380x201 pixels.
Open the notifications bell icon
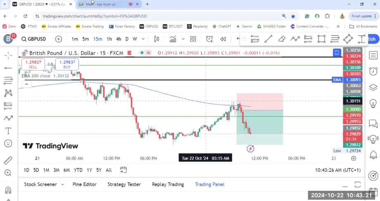pyautogui.click(x=373, y=154)
